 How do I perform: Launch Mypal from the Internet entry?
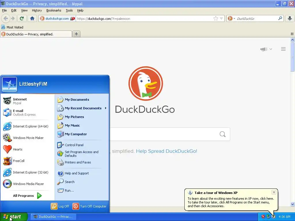tap(27, 101)
